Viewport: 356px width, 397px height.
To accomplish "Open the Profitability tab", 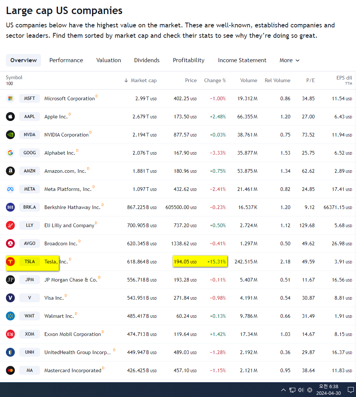I will (x=189, y=60).
